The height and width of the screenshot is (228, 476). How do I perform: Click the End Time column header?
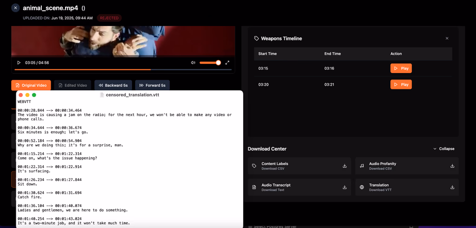click(332, 54)
